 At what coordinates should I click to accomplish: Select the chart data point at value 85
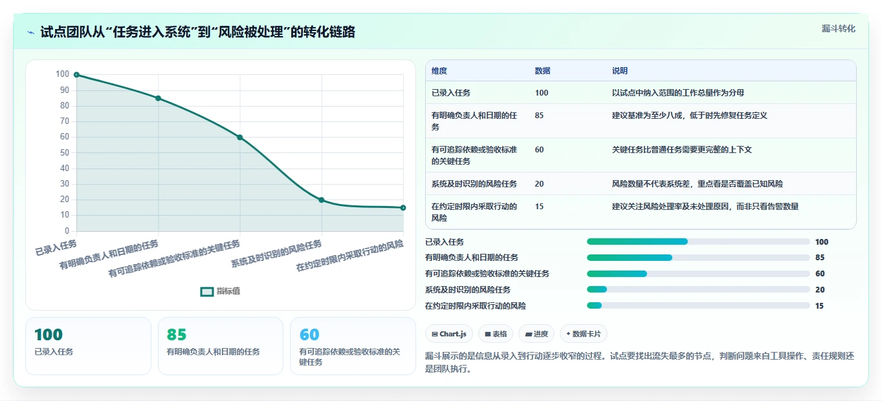click(158, 98)
